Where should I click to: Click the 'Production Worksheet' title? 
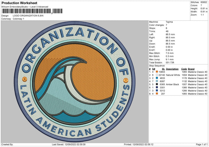coord(19,3)
